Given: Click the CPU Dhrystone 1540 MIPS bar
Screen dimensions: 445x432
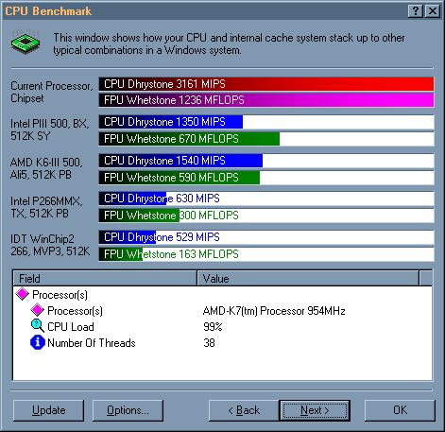Looking at the screenshot, I should [266, 161].
